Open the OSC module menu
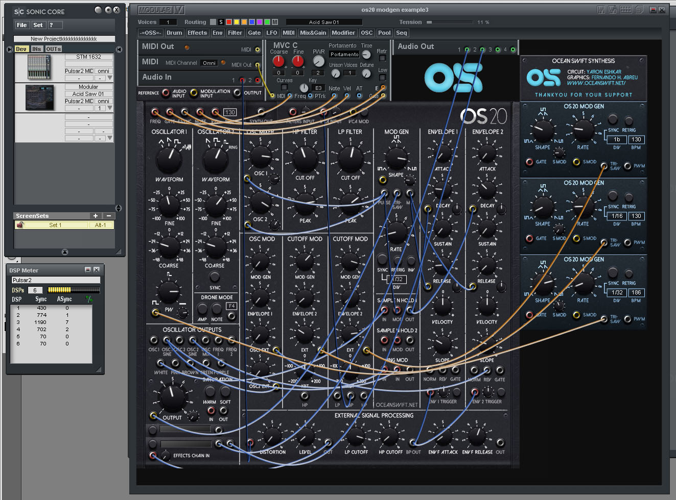The height and width of the screenshot is (500, 676). tap(367, 33)
